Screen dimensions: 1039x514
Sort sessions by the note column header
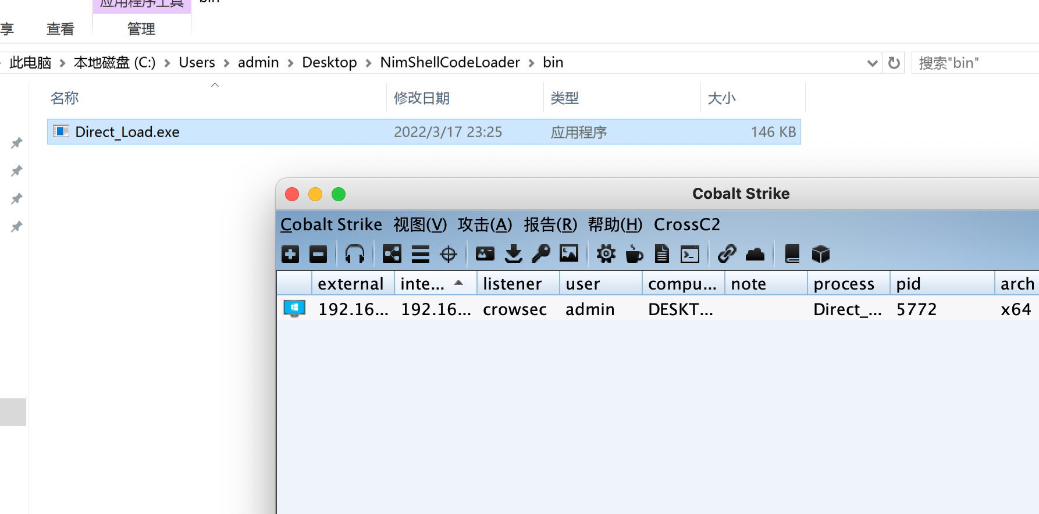coord(766,283)
